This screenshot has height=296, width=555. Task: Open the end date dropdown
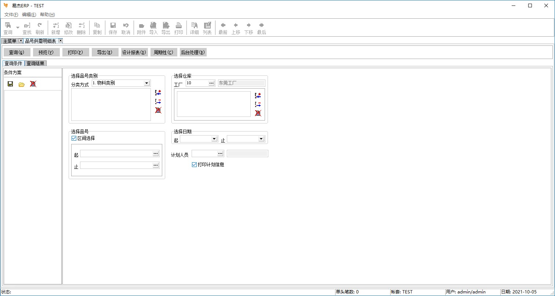pos(261,139)
